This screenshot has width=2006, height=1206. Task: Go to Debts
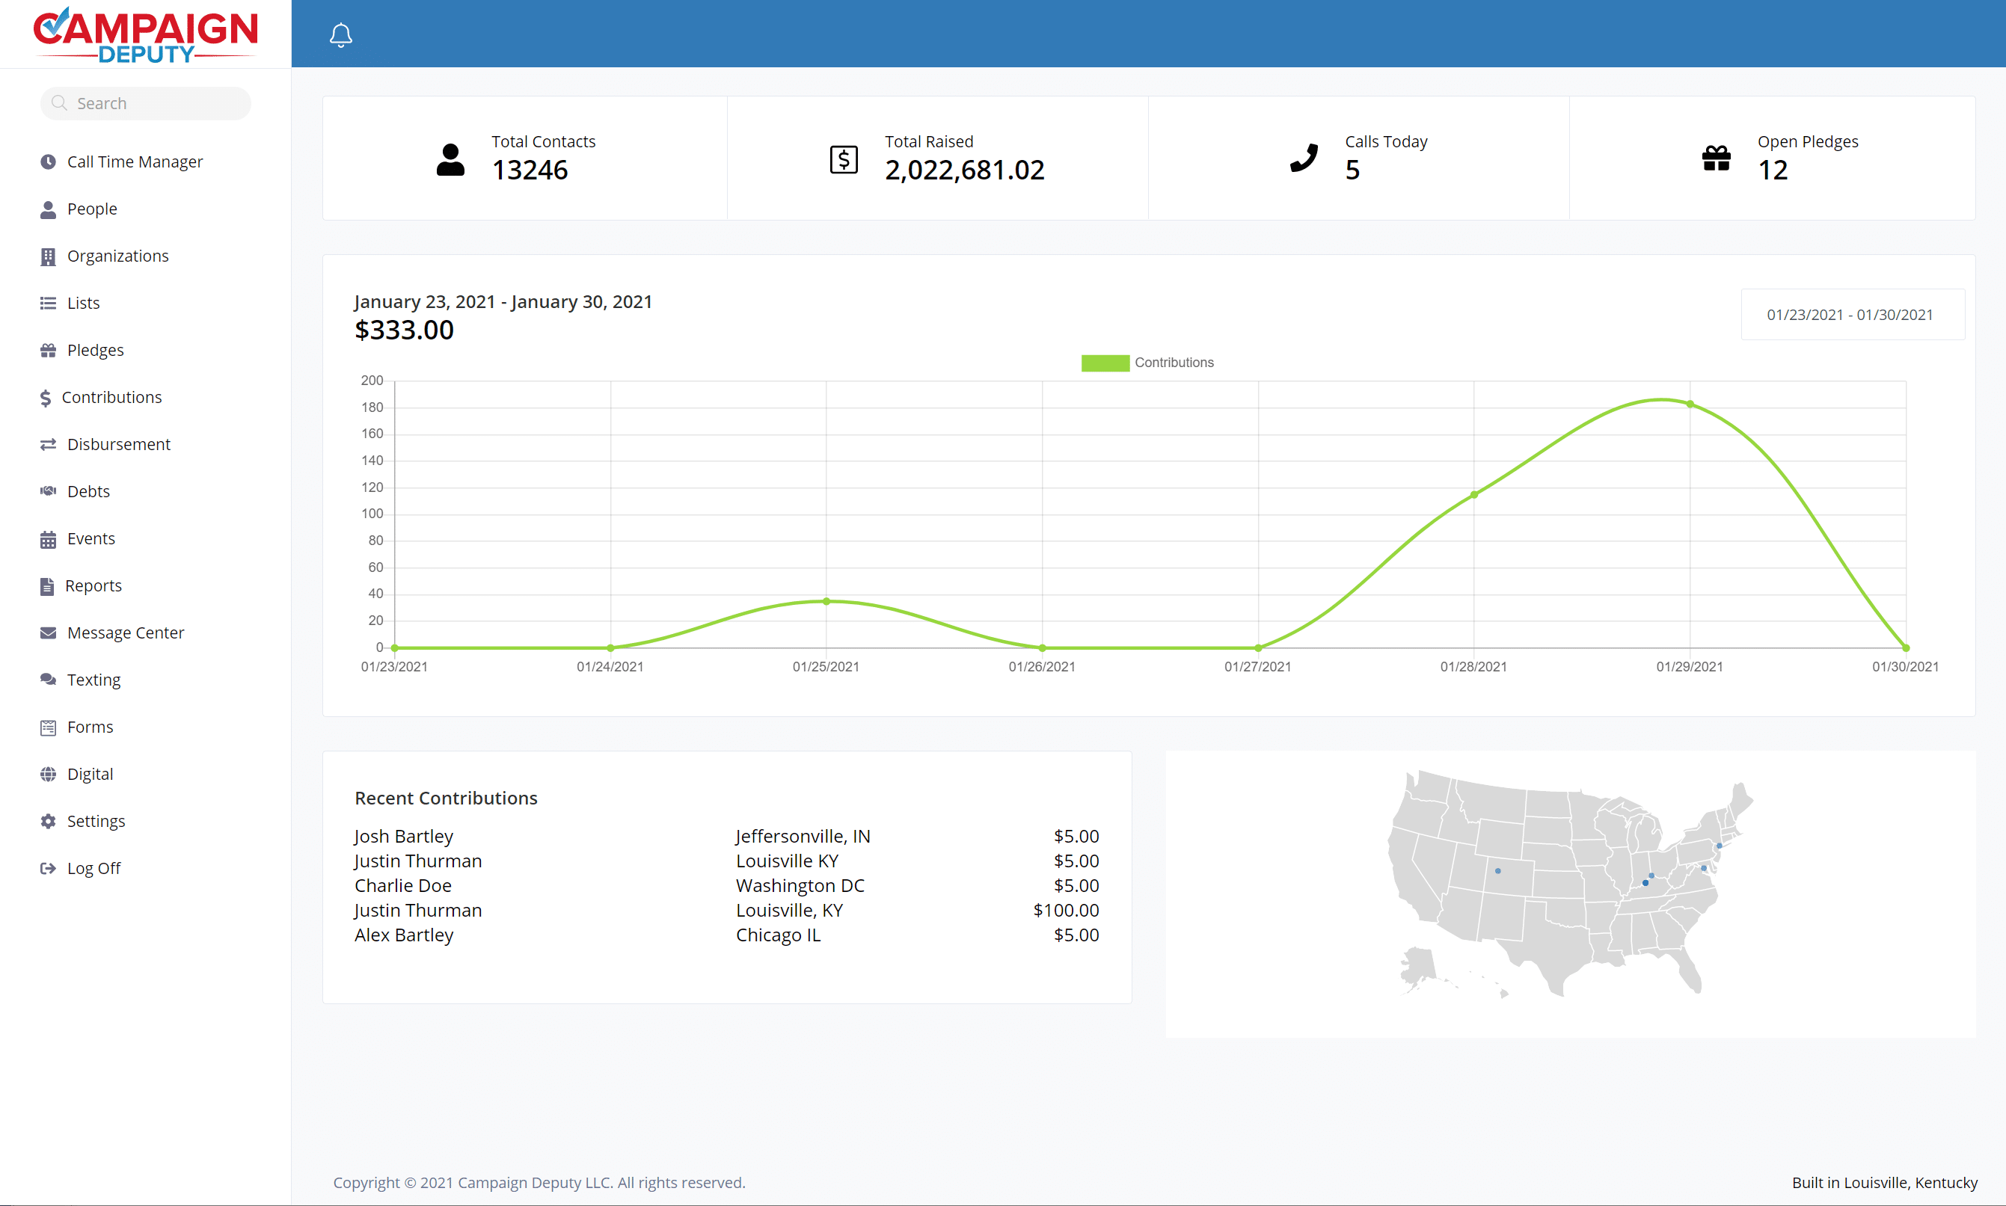88,492
